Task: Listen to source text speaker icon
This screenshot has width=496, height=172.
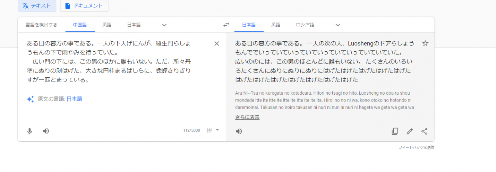Action: point(46,131)
